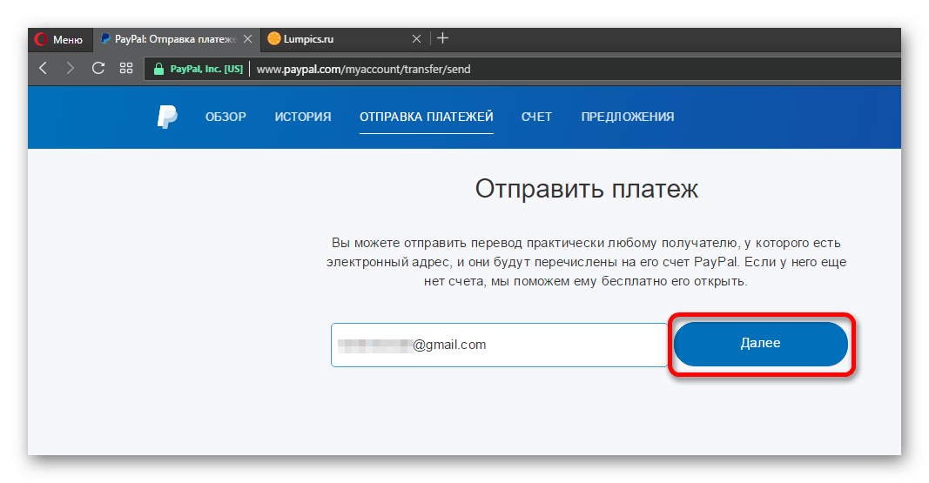The height and width of the screenshot is (483, 929).
Task: Click the PayPal favicon on the tab
Action: coord(105,39)
